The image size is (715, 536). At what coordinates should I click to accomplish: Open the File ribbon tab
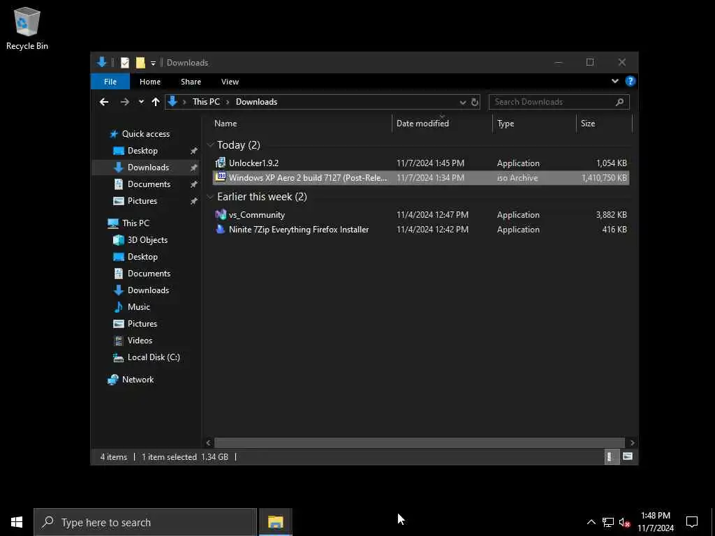coord(110,82)
